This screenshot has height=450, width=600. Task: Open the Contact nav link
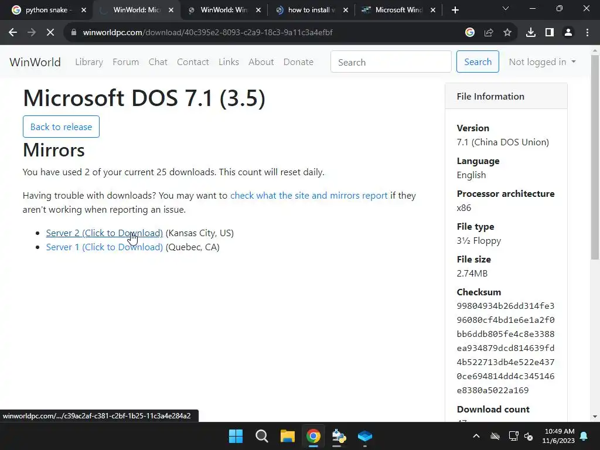tap(193, 62)
